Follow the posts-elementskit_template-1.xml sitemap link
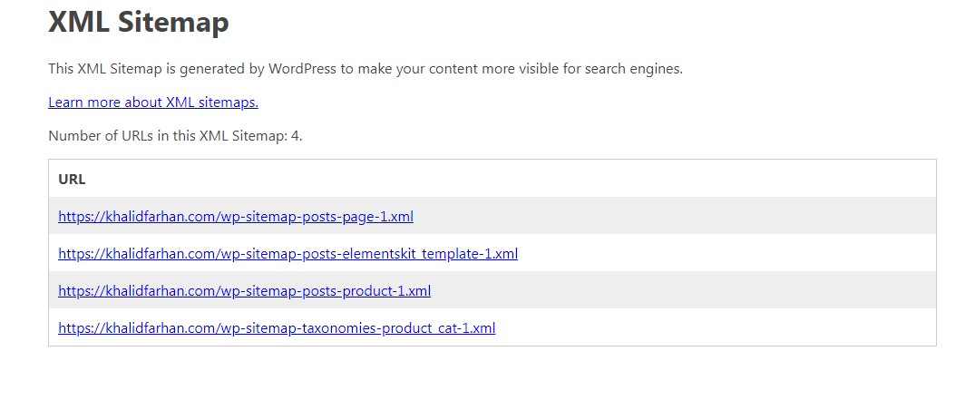Viewport: 975px width, 400px height. [288, 254]
